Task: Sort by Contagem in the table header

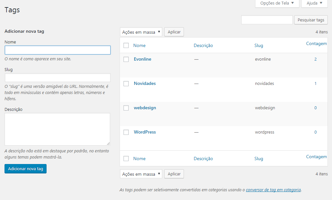Action: point(316,43)
